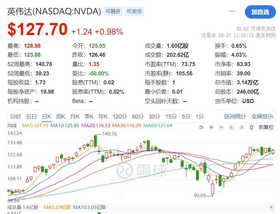The height and width of the screenshot is (214, 280).
Task: Switch to the 30分 chart tab
Action: (x=154, y=117)
